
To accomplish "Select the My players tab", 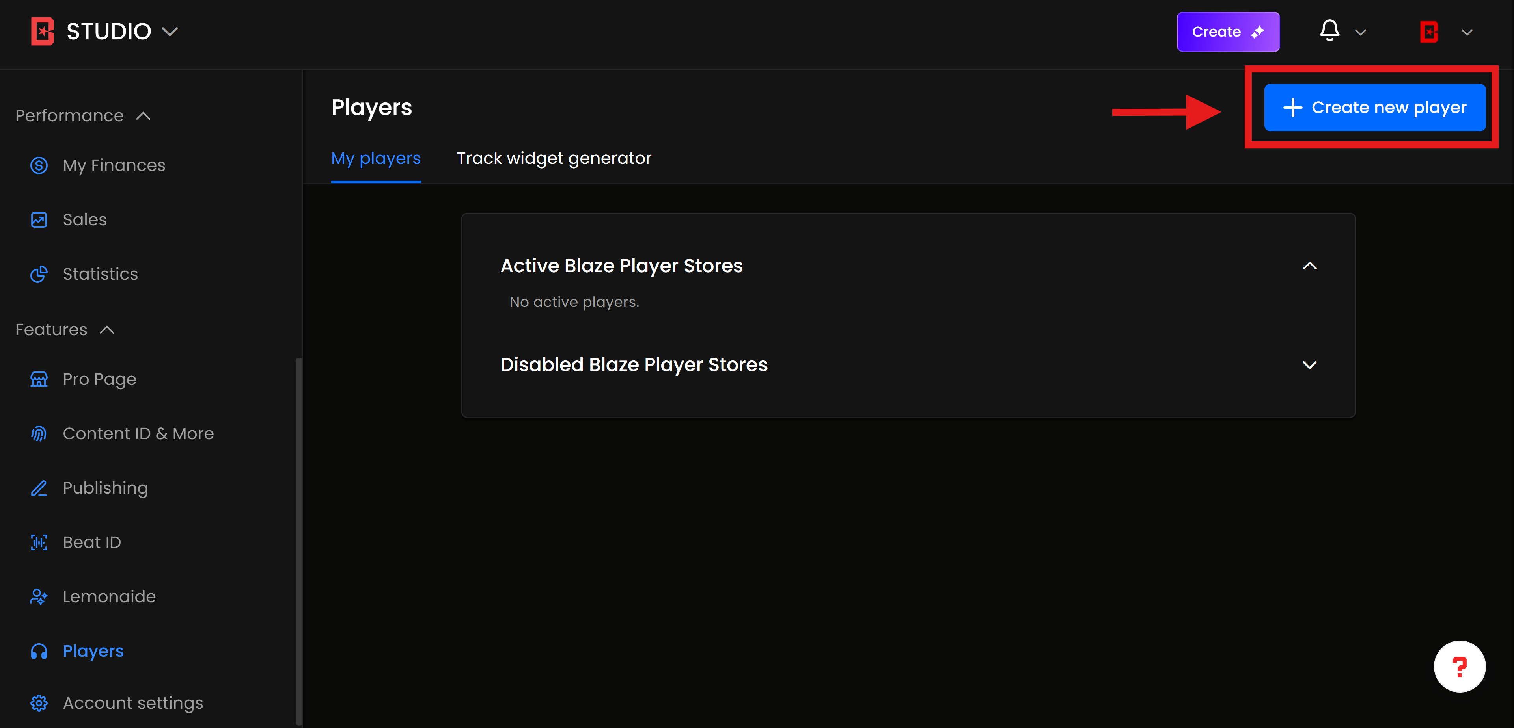I will [376, 158].
